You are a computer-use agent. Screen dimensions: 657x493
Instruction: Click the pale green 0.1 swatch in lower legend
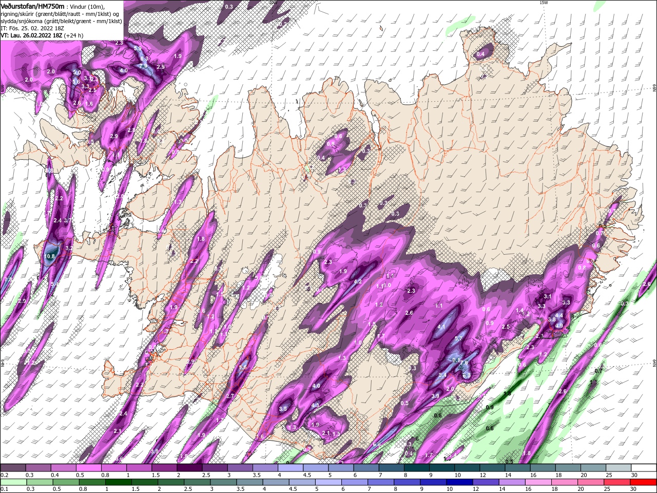click(x=13, y=482)
